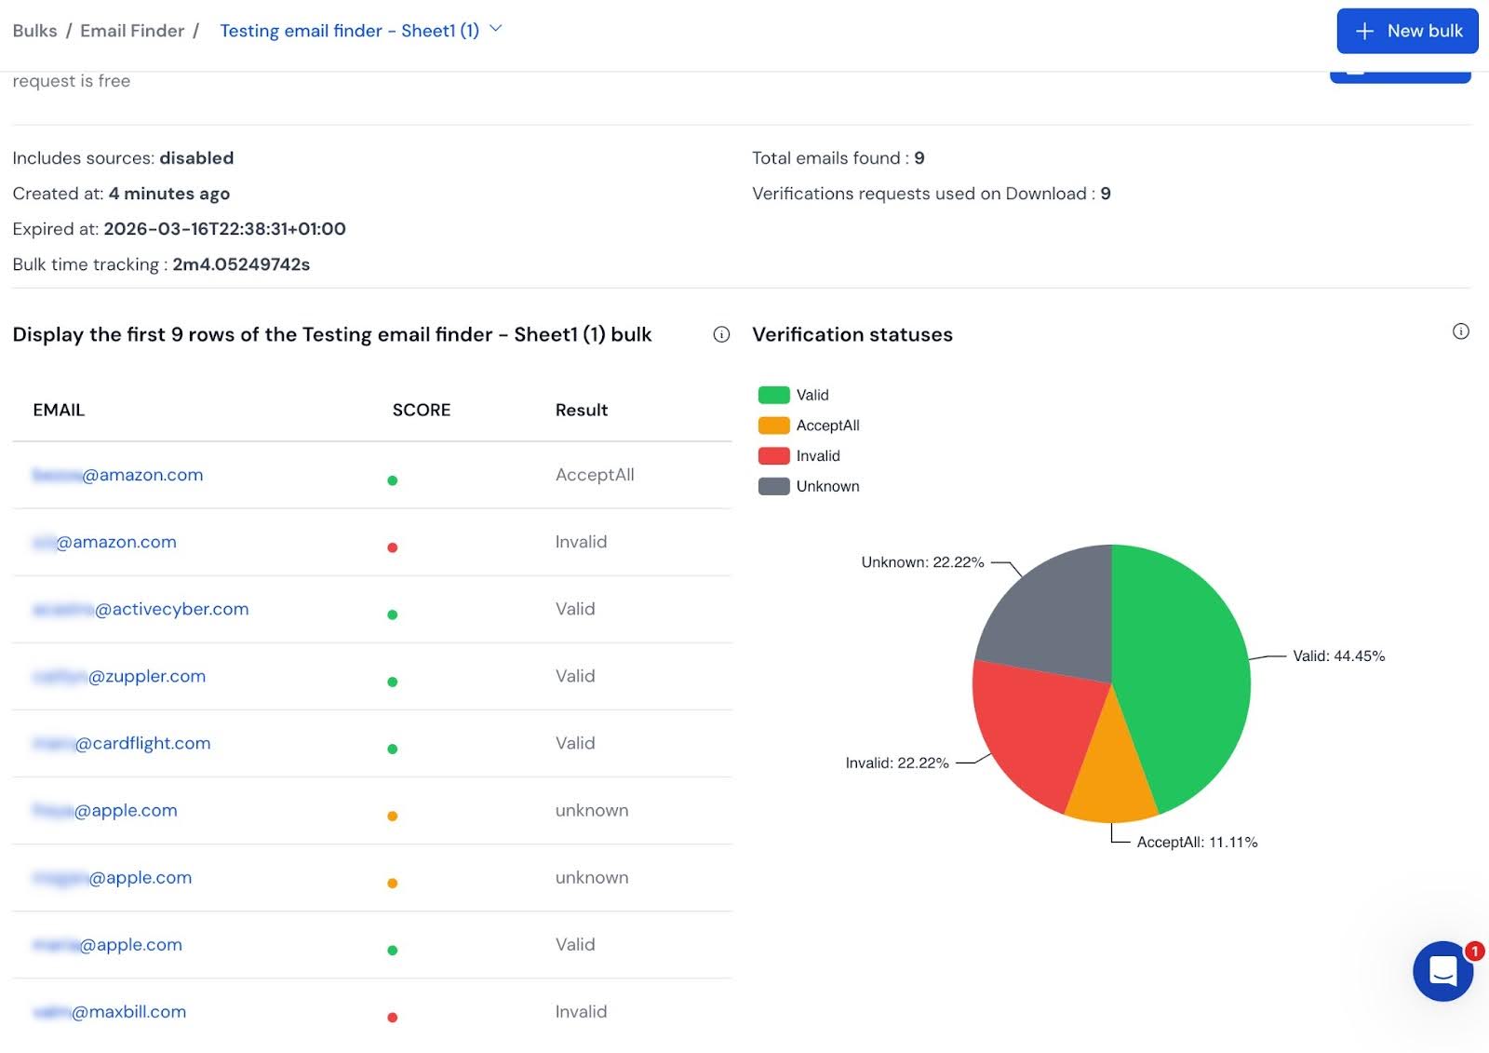The image size is (1489, 1053).
Task: Click info icon beside bulk rows heading
Action: click(721, 334)
